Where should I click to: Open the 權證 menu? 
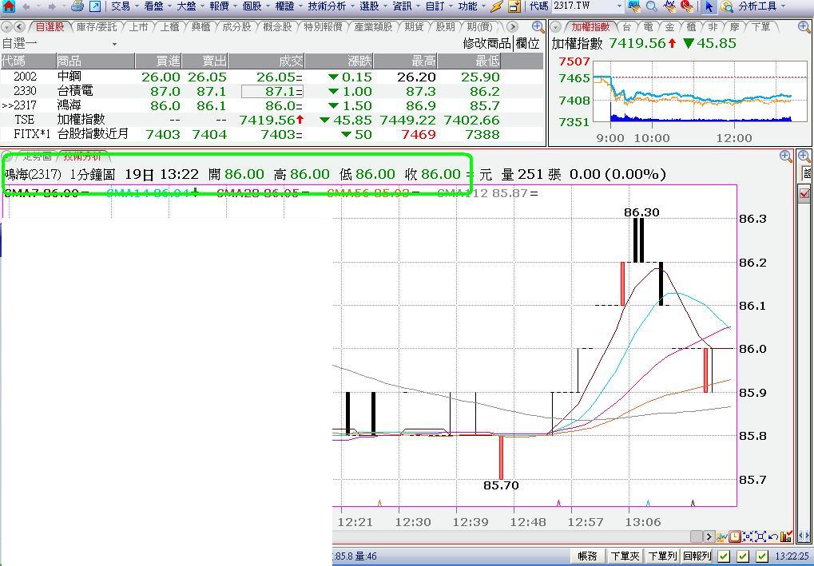click(289, 6)
